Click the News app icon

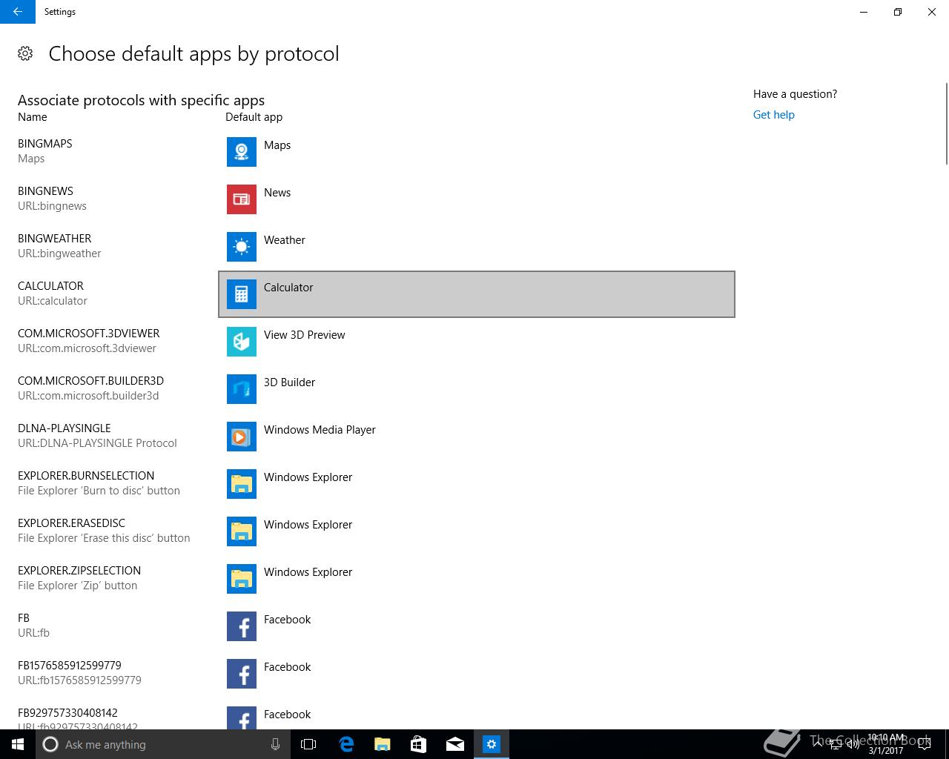point(242,199)
